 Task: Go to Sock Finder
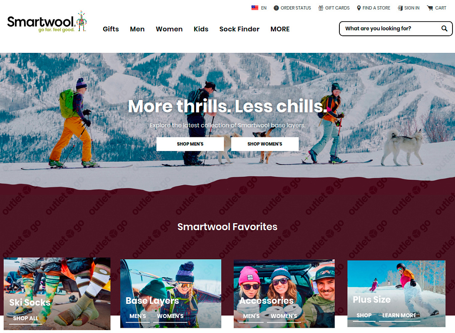point(240,29)
